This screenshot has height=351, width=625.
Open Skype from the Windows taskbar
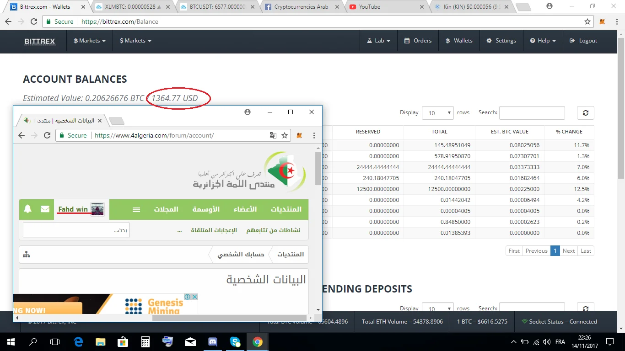coord(235,341)
